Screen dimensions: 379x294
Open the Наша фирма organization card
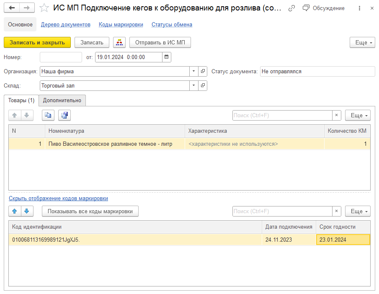[203, 71]
